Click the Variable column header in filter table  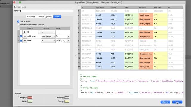point(30,28)
